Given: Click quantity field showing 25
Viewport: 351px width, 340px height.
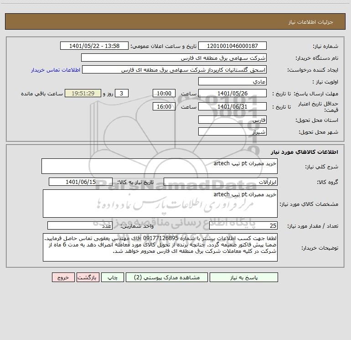Looking at the screenshot, I should coord(243,225).
